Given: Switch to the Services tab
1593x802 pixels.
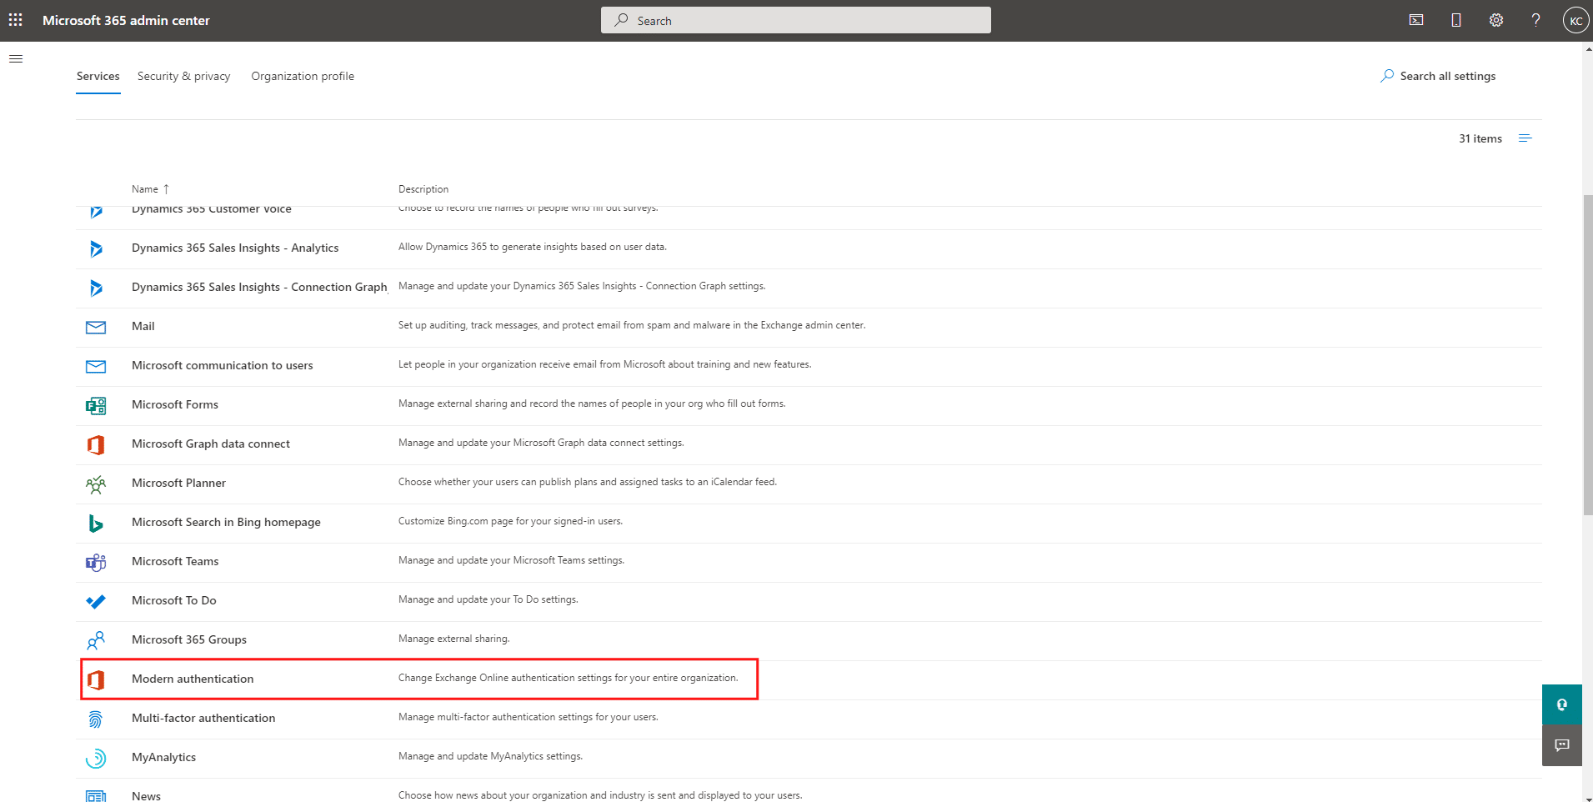Looking at the screenshot, I should click(98, 76).
